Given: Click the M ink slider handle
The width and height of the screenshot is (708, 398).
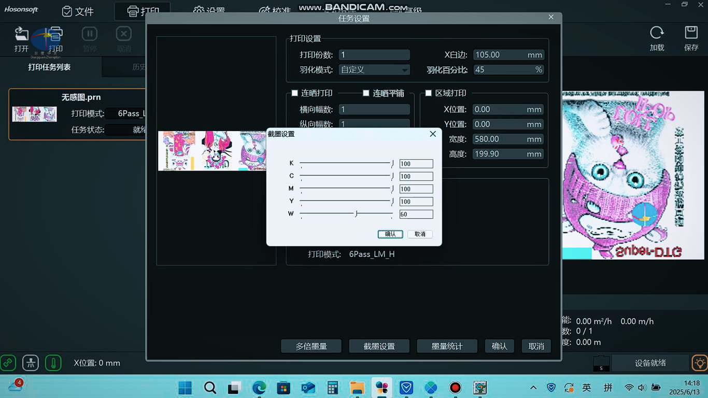Looking at the screenshot, I should tap(392, 189).
